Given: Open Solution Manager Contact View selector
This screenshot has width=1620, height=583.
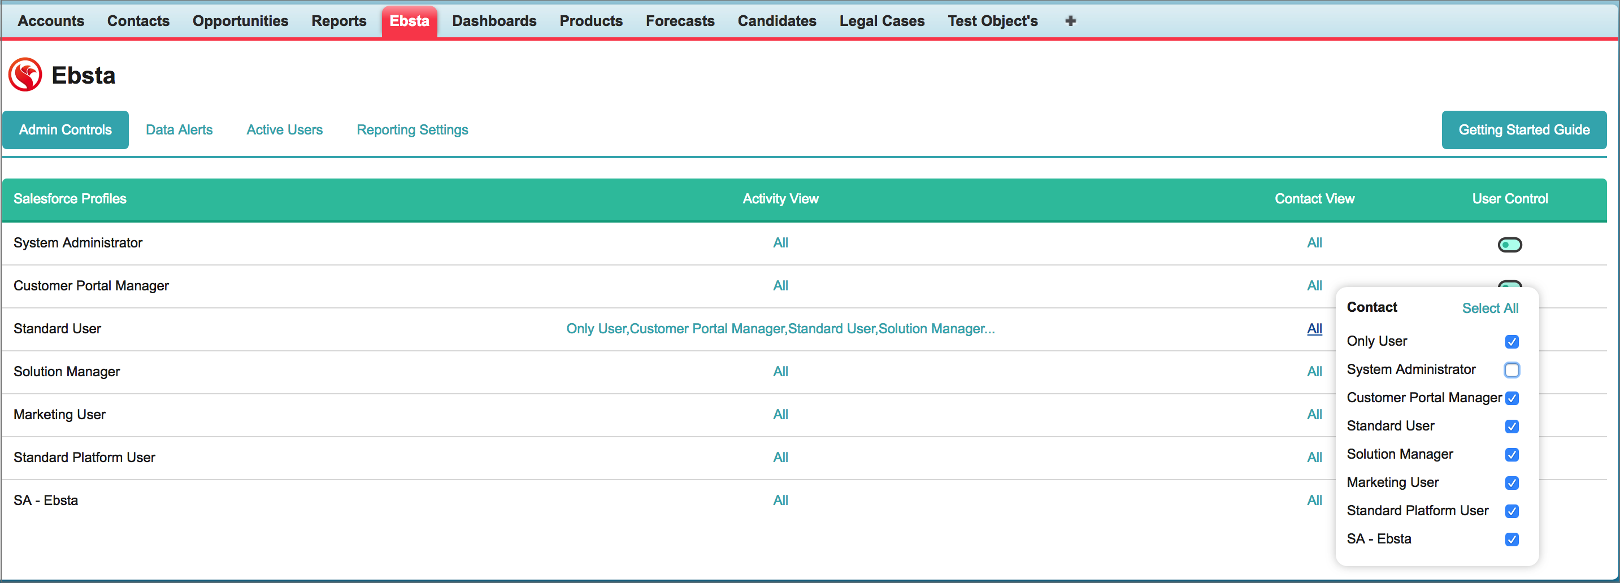Looking at the screenshot, I should 1314,371.
